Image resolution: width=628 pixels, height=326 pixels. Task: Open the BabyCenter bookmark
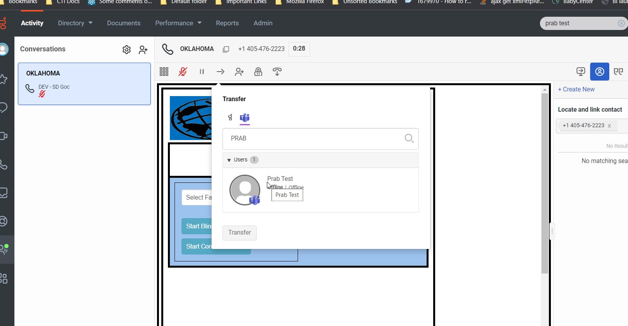click(573, 2)
